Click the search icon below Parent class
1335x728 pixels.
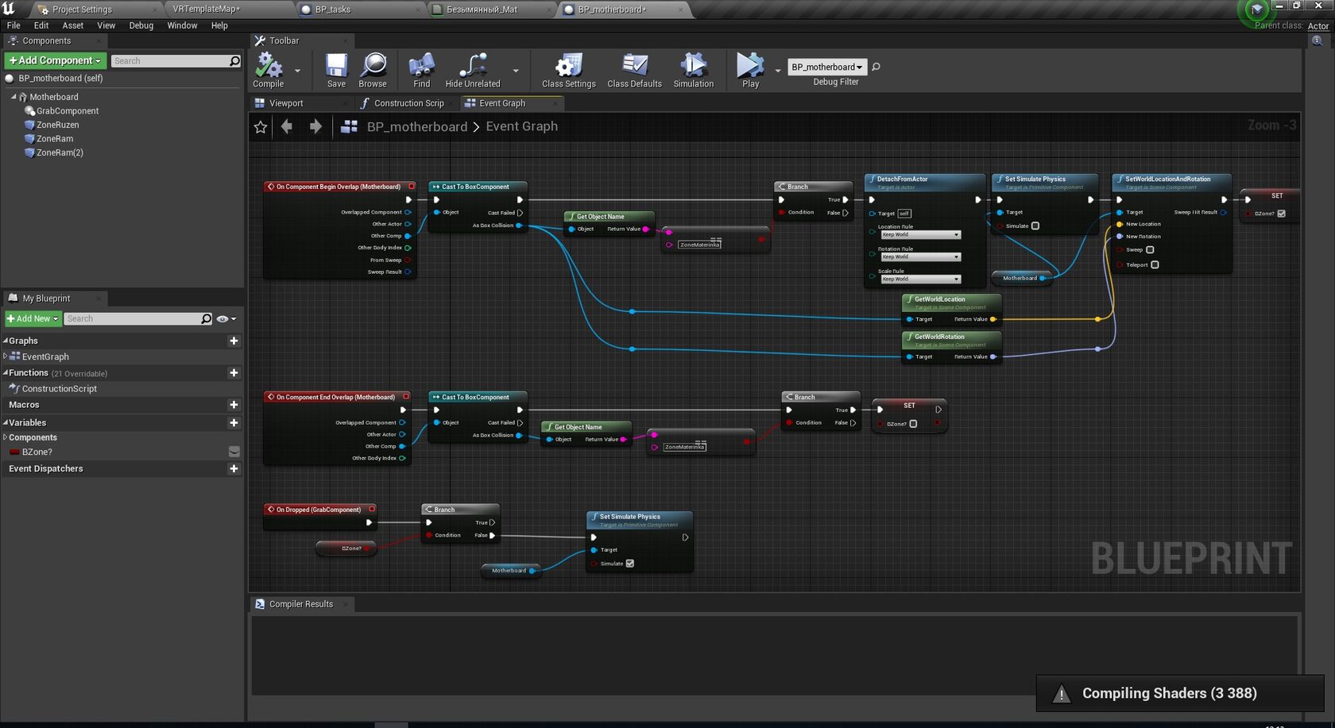pyautogui.click(x=1317, y=40)
